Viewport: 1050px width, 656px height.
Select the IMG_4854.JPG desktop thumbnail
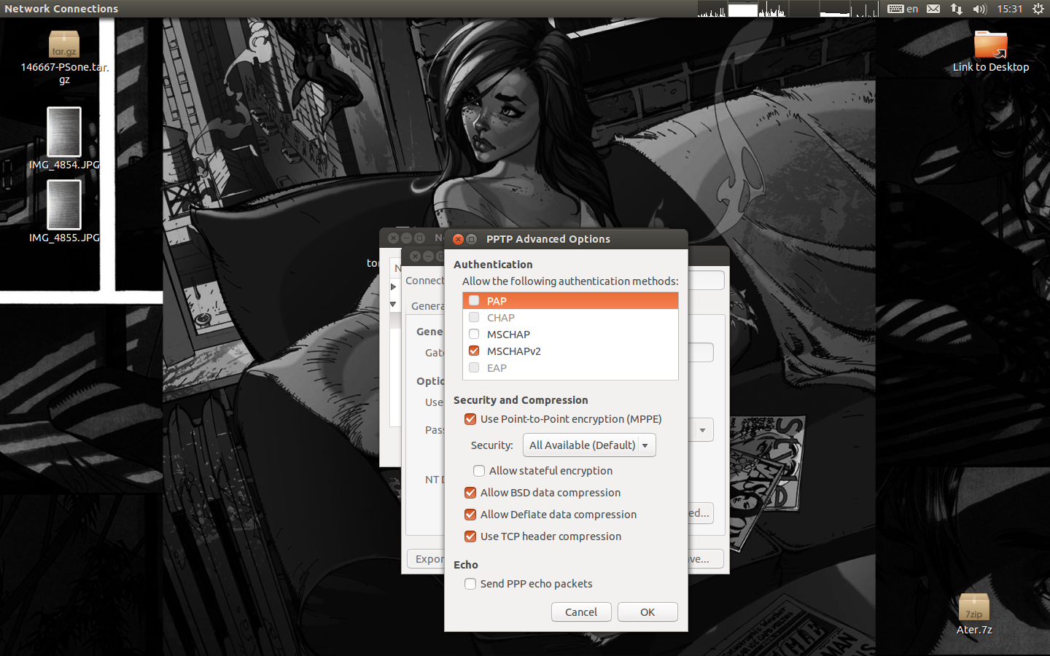click(64, 132)
